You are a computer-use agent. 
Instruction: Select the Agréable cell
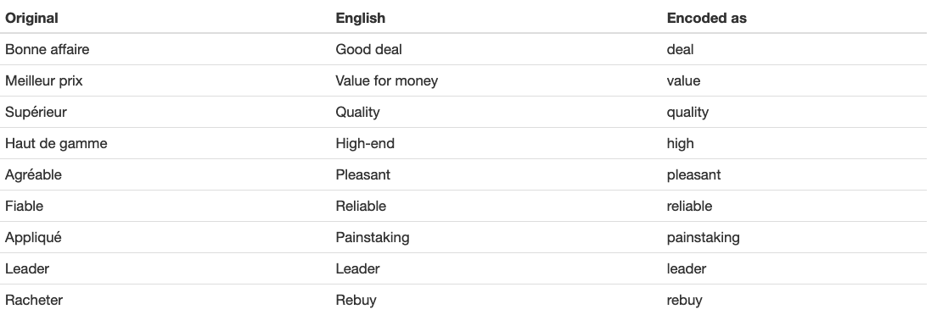click(x=33, y=174)
